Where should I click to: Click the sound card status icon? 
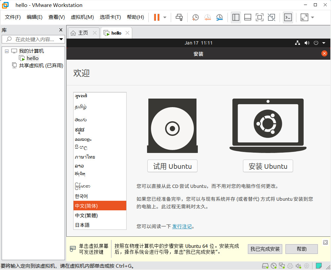[x=298, y=266]
